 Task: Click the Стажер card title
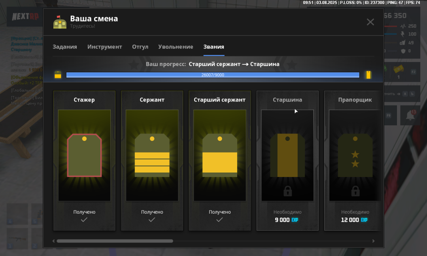point(84,100)
